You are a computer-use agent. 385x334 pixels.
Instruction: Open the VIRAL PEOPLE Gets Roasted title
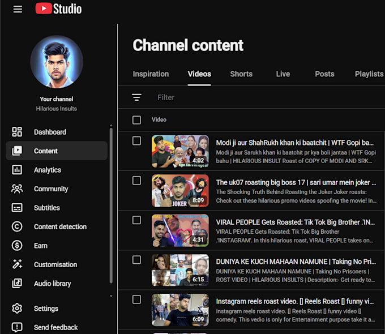(296, 222)
